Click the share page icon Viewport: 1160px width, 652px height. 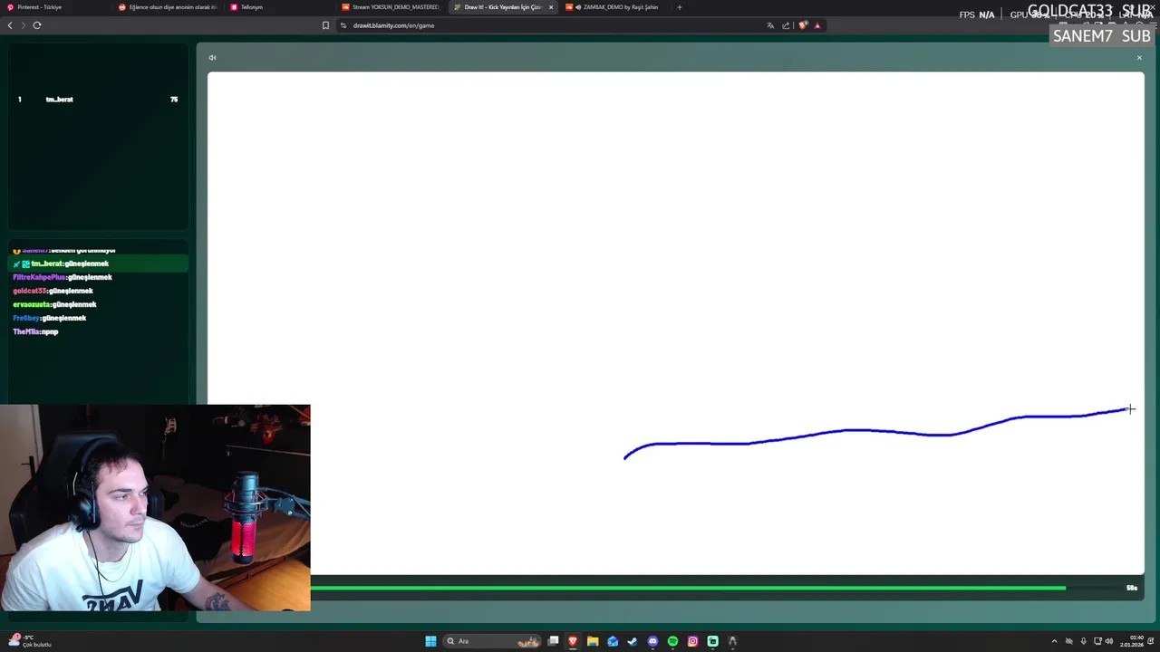(x=786, y=25)
